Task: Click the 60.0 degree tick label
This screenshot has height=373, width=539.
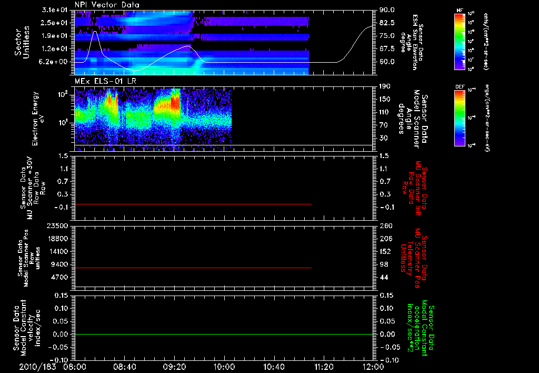Action: [x=387, y=62]
